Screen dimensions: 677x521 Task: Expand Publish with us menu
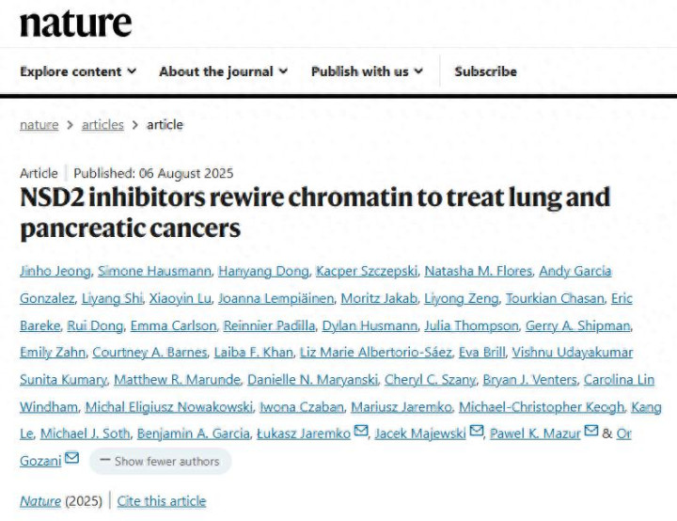[367, 71]
